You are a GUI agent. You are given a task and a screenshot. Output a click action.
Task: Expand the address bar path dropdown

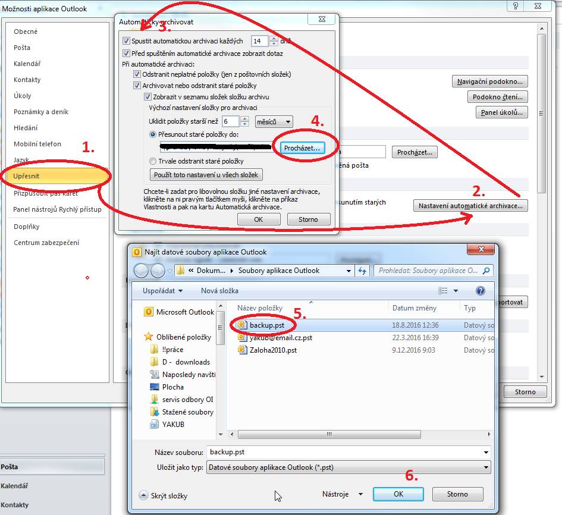tap(348, 271)
